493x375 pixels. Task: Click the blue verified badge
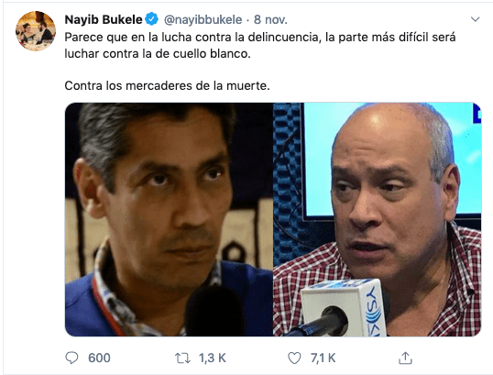(152, 19)
